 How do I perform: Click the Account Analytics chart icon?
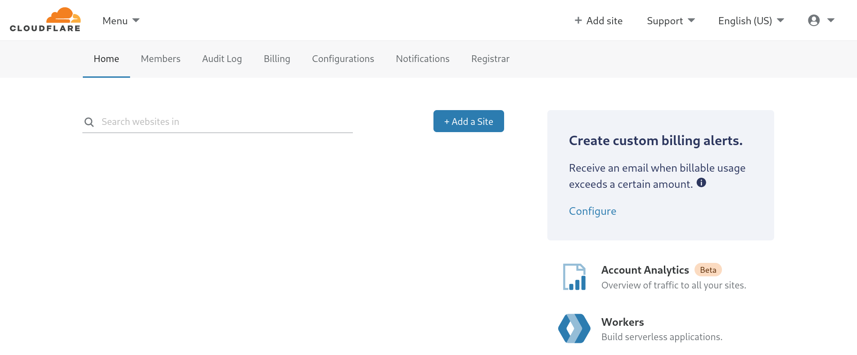click(x=574, y=277)
